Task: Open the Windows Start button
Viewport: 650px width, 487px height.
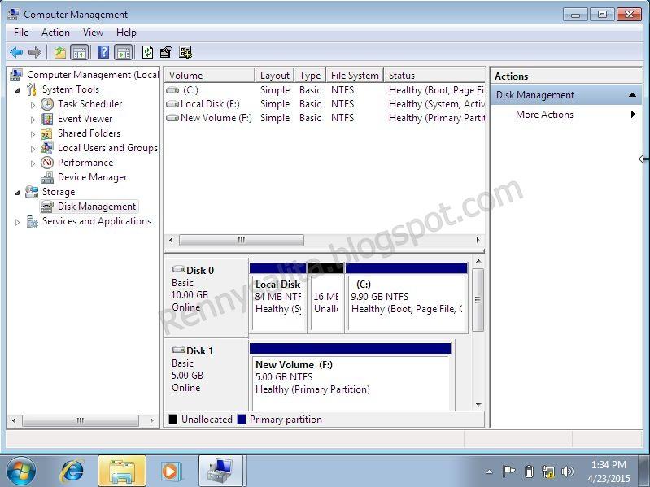Action: (x=20, y=471)
